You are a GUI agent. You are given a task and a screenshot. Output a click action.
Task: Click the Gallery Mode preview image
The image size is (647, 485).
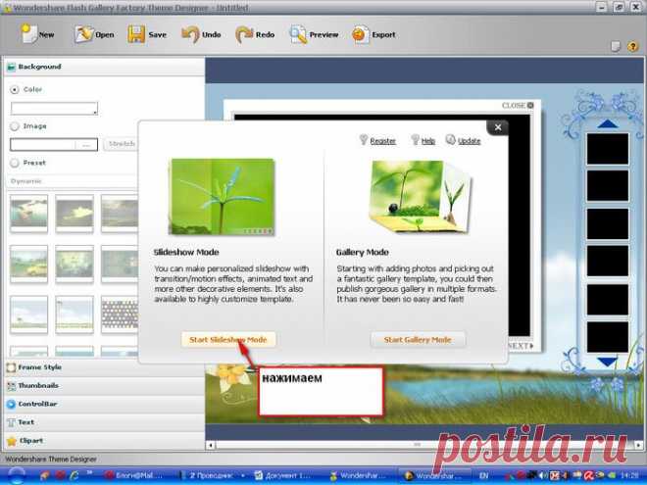420,196
